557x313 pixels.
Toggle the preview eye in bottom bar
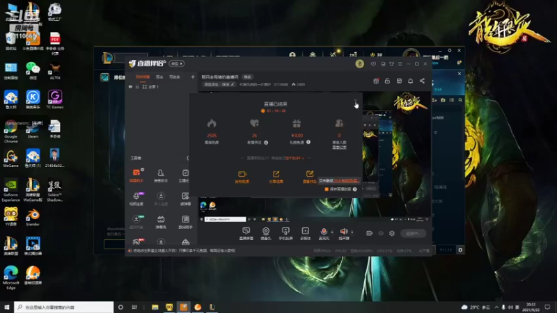[381, 233]
